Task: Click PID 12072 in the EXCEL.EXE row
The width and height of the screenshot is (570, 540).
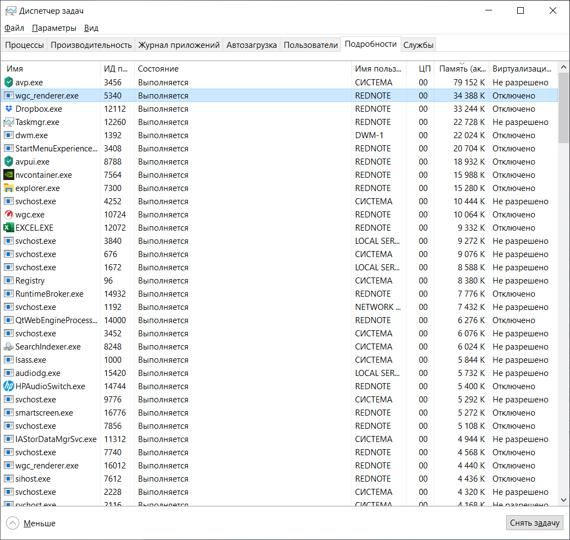Action: [x=115, y=227]
